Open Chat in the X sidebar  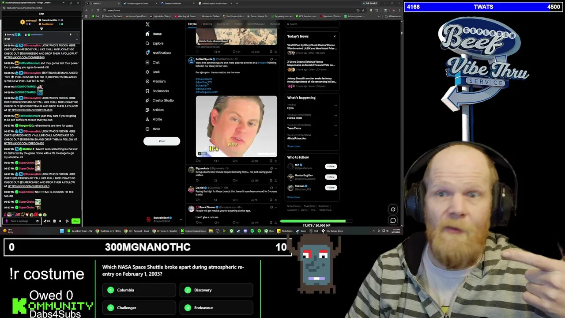click(153, 62)
